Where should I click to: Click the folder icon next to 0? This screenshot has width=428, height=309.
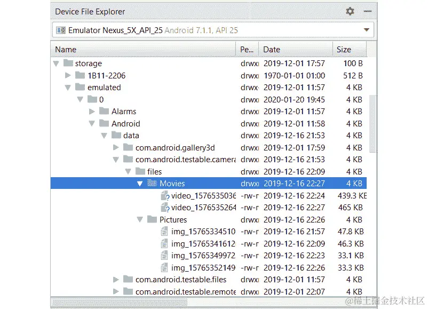pyautogui.click(x=92, y=99)
